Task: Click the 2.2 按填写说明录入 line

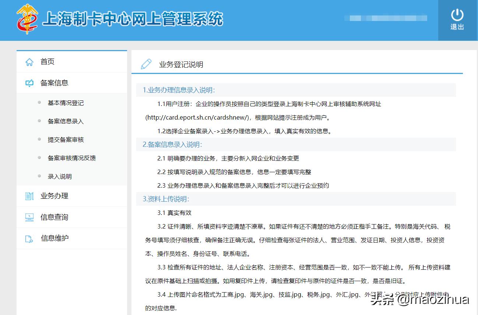Action: coord(234,172)
